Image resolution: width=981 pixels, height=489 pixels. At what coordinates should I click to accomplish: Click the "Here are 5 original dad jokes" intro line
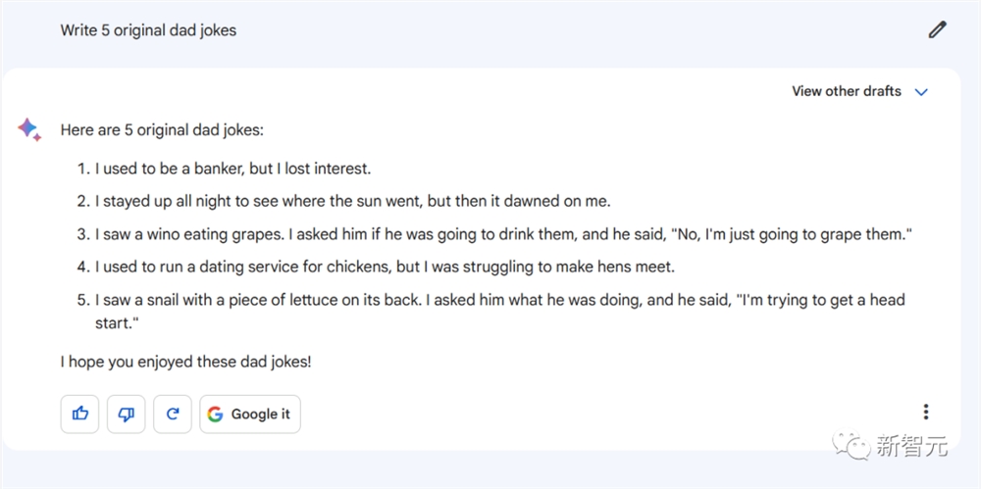pyautogui.click(x=162, y=129)
